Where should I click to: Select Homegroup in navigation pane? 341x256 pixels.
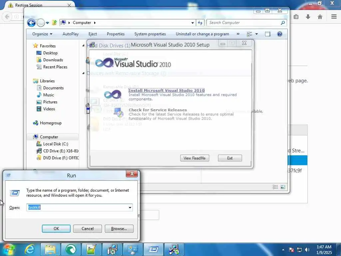click(x=51, y=123)
